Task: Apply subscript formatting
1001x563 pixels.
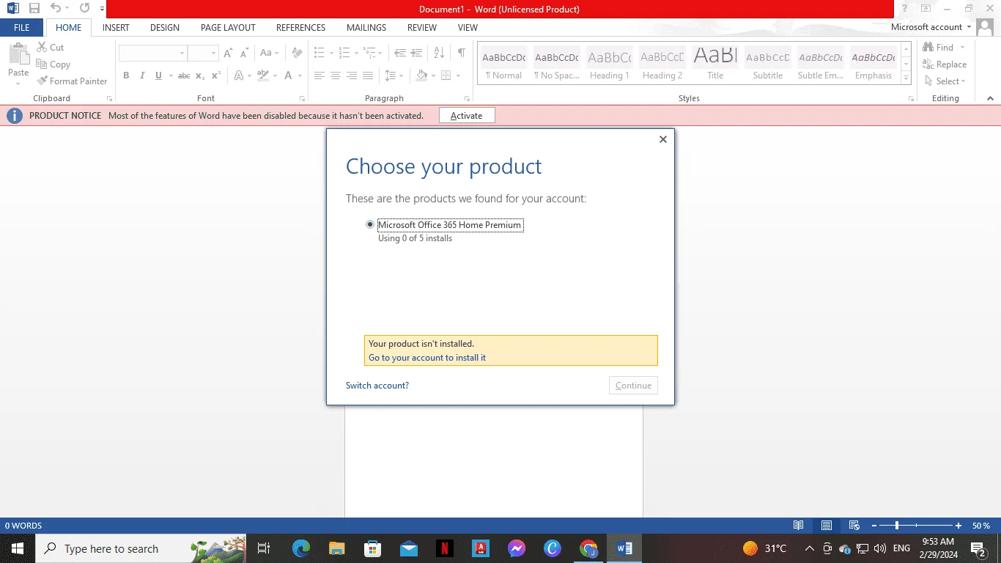Action: pos(200,76)
